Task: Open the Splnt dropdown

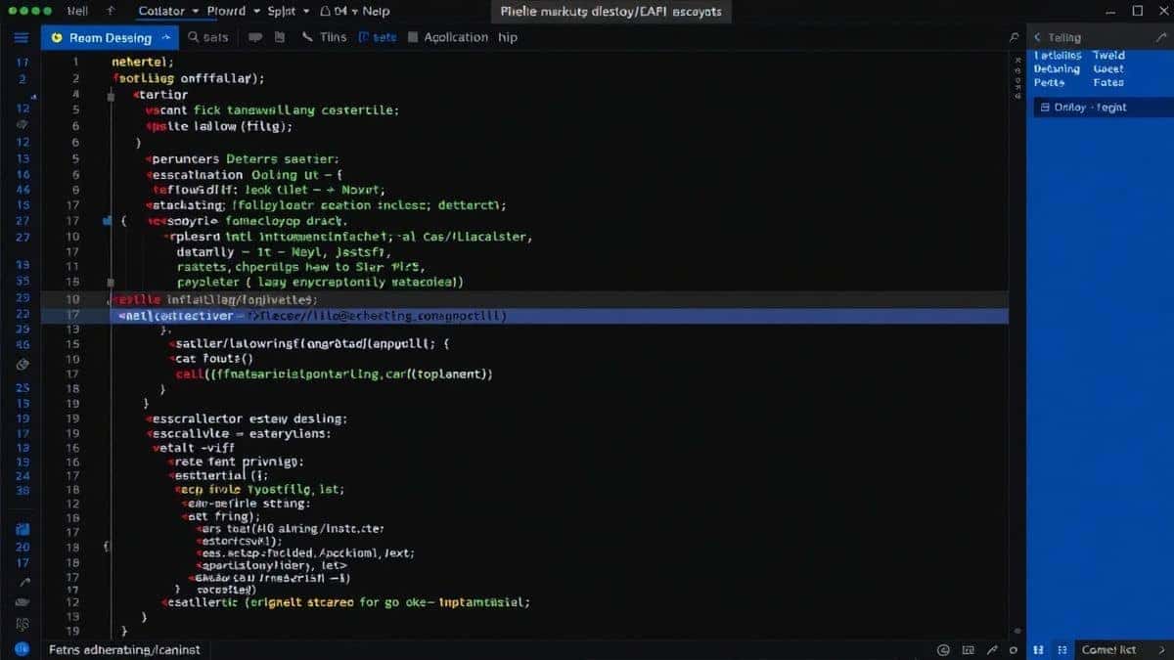Action: pos(287,11)
